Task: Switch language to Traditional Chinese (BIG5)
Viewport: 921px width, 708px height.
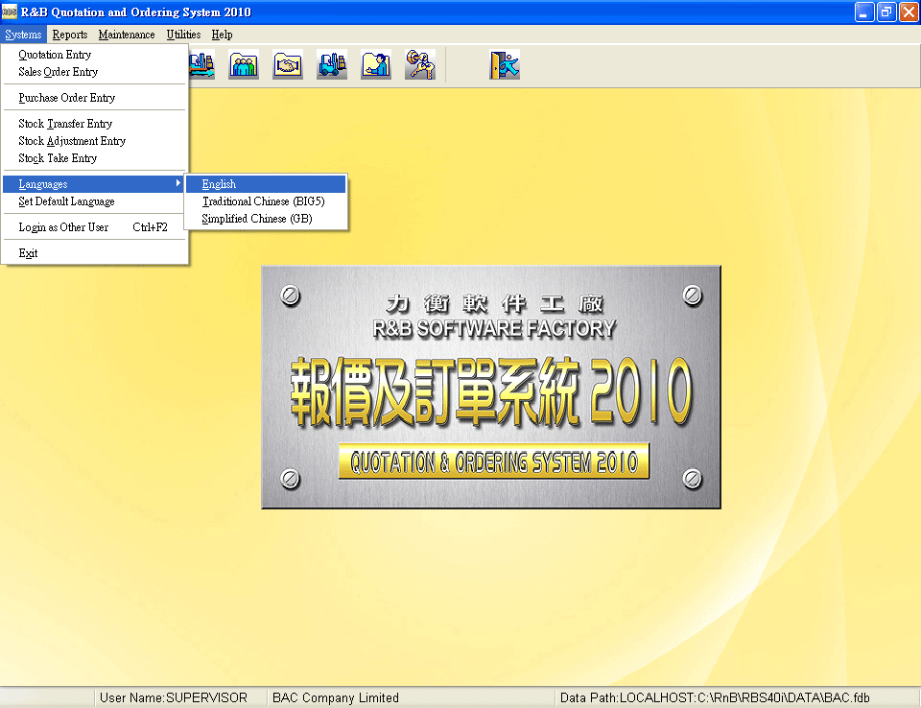Action: tap(266, 201)
